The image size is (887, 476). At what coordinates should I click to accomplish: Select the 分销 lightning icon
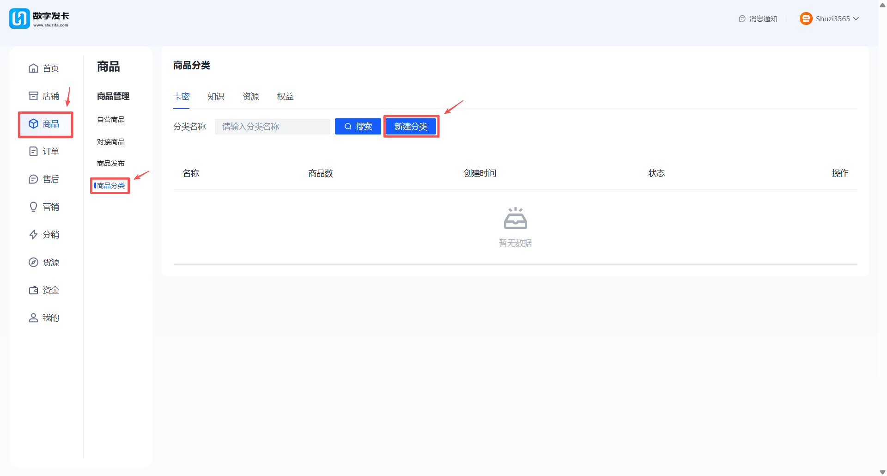[x=33, y=235]
